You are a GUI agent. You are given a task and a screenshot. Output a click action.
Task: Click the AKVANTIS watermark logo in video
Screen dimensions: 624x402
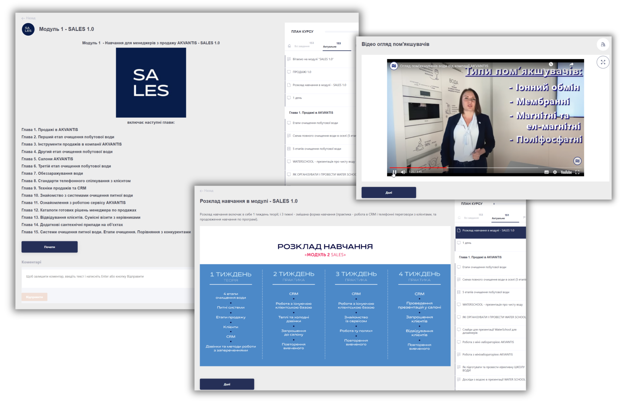click(x=577, y=161)
